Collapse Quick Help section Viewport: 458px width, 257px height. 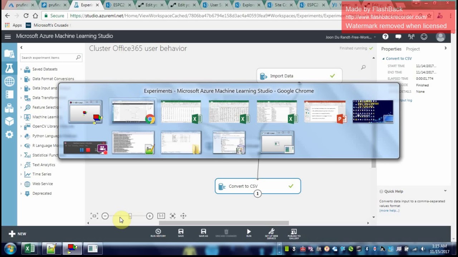coord(445,191)
